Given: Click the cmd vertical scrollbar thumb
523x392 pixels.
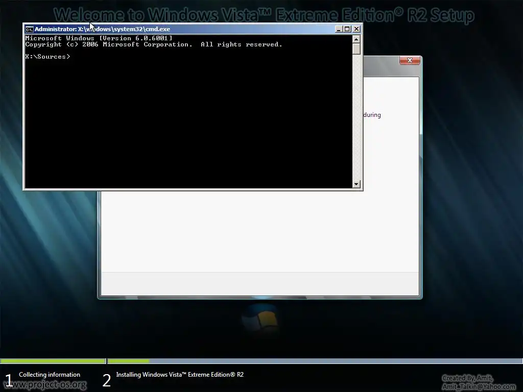Looking at the screenshot, I should [x=356, y=48].
